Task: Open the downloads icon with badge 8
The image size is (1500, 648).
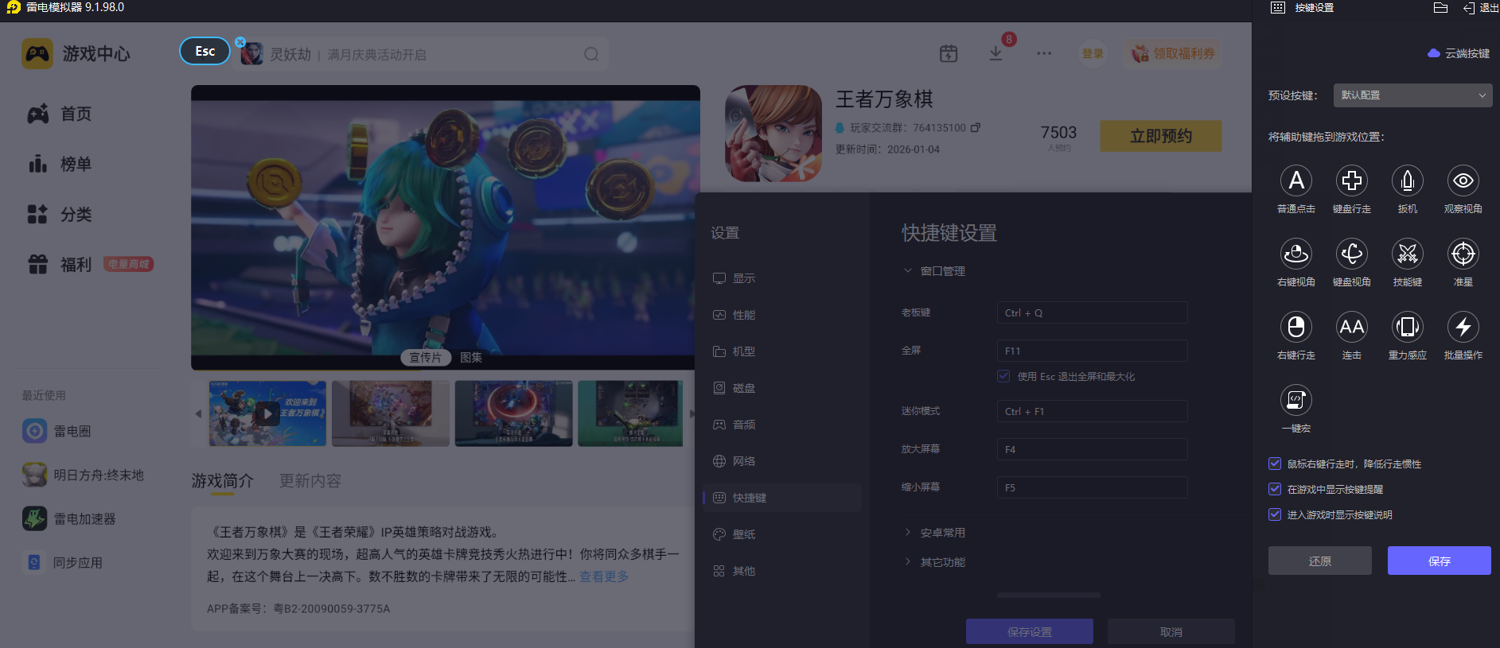Action: click(x=995, y=53)
